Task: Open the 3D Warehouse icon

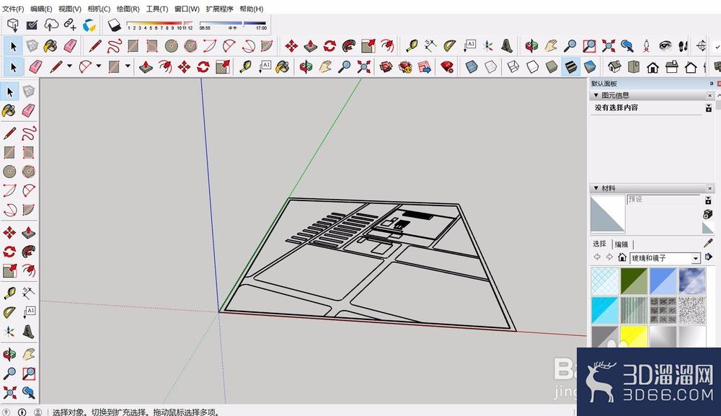Action: [386, 67]
